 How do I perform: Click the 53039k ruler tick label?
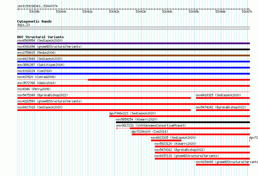[34, 12]
